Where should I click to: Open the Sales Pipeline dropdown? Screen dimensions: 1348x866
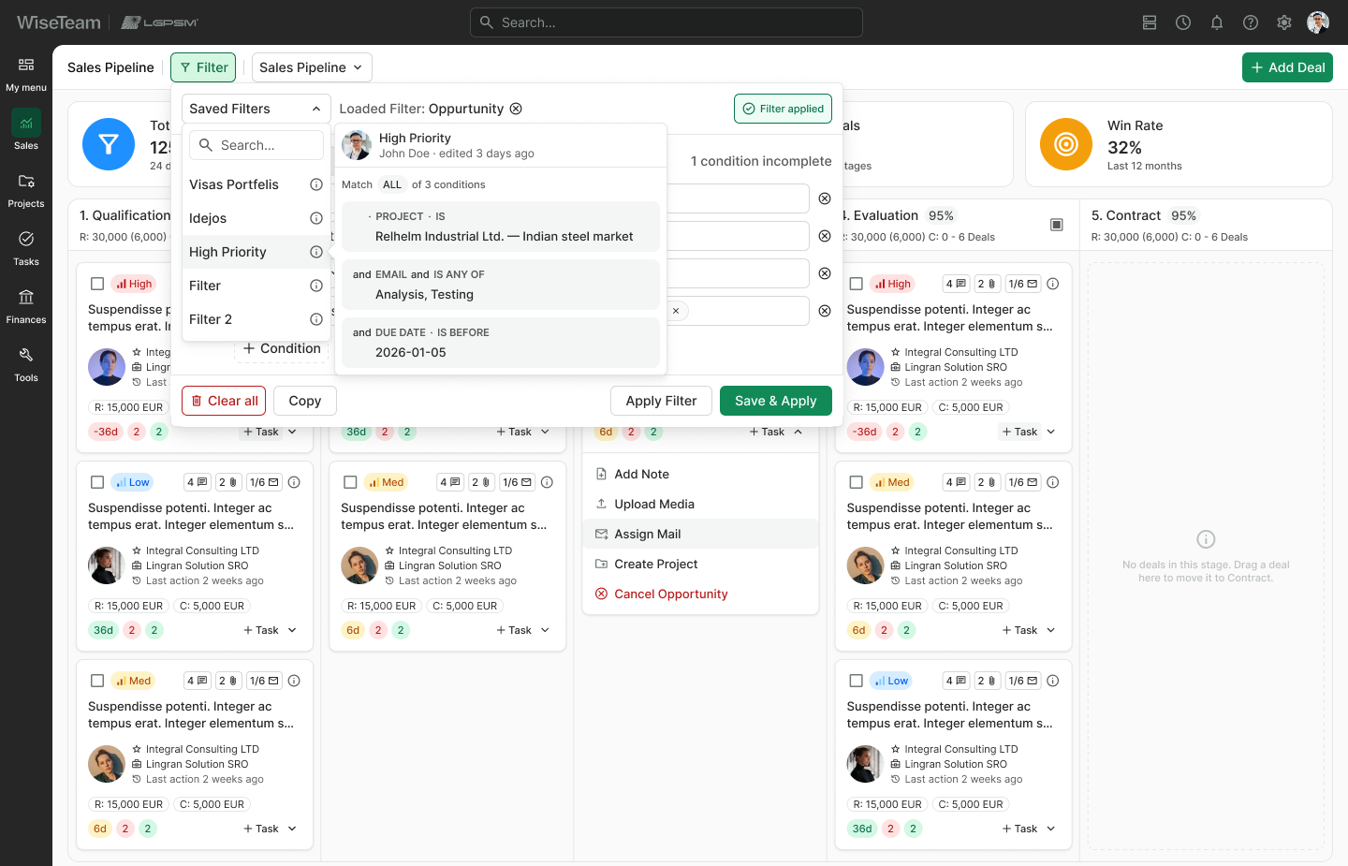(312, 67)
